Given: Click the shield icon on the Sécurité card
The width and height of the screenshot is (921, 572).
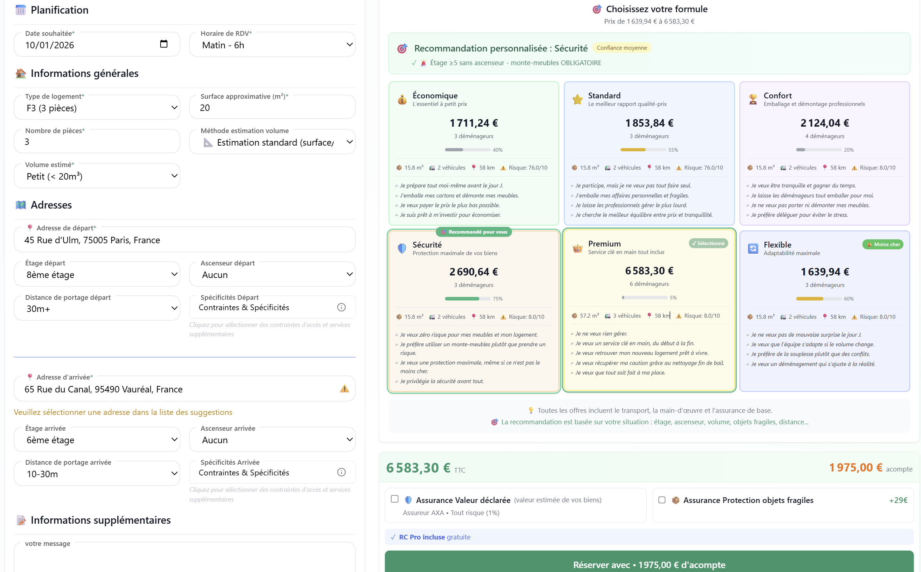Looking at the screenshot, I should [401, 249].
